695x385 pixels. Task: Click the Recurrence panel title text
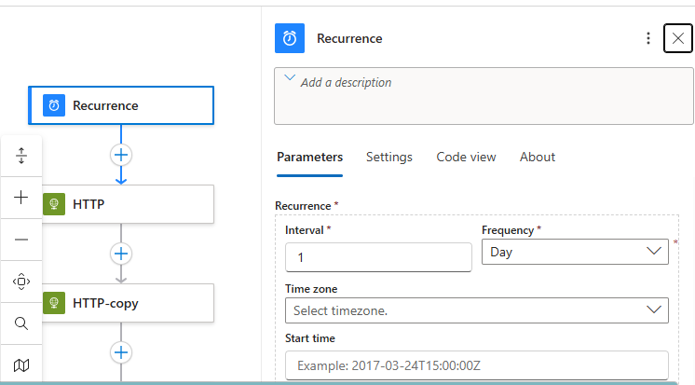pos(349,38)
